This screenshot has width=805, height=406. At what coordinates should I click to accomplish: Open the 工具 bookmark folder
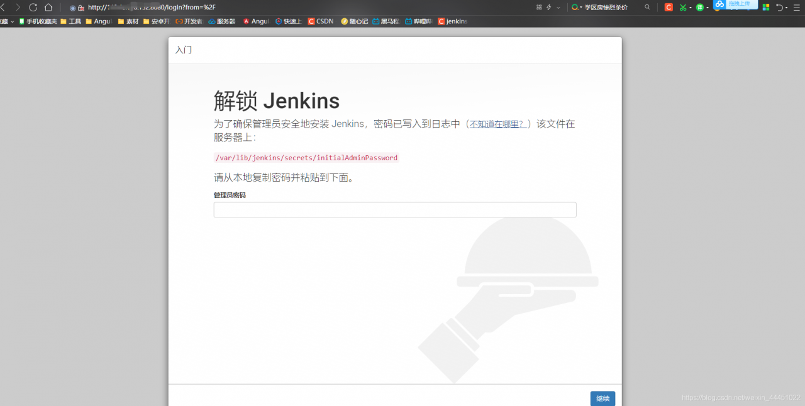pos(71,21)
